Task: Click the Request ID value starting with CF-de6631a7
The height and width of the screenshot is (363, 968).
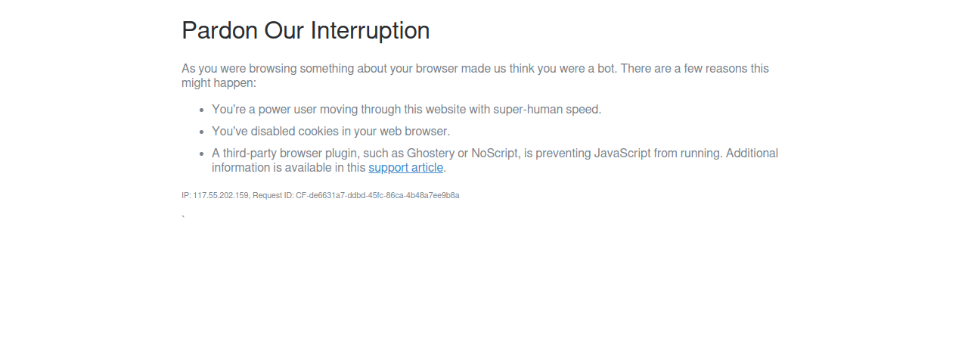Action: (x=377, y=196)
